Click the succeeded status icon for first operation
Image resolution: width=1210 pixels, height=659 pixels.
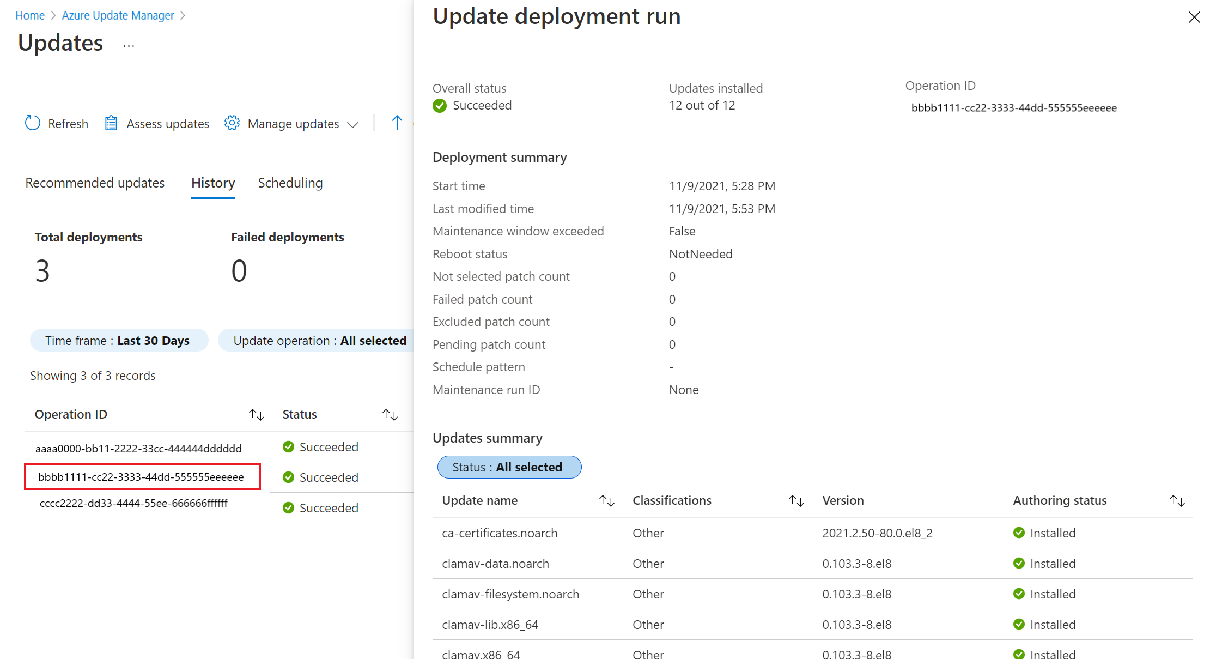pyautogui.click(x=289, y=446)
